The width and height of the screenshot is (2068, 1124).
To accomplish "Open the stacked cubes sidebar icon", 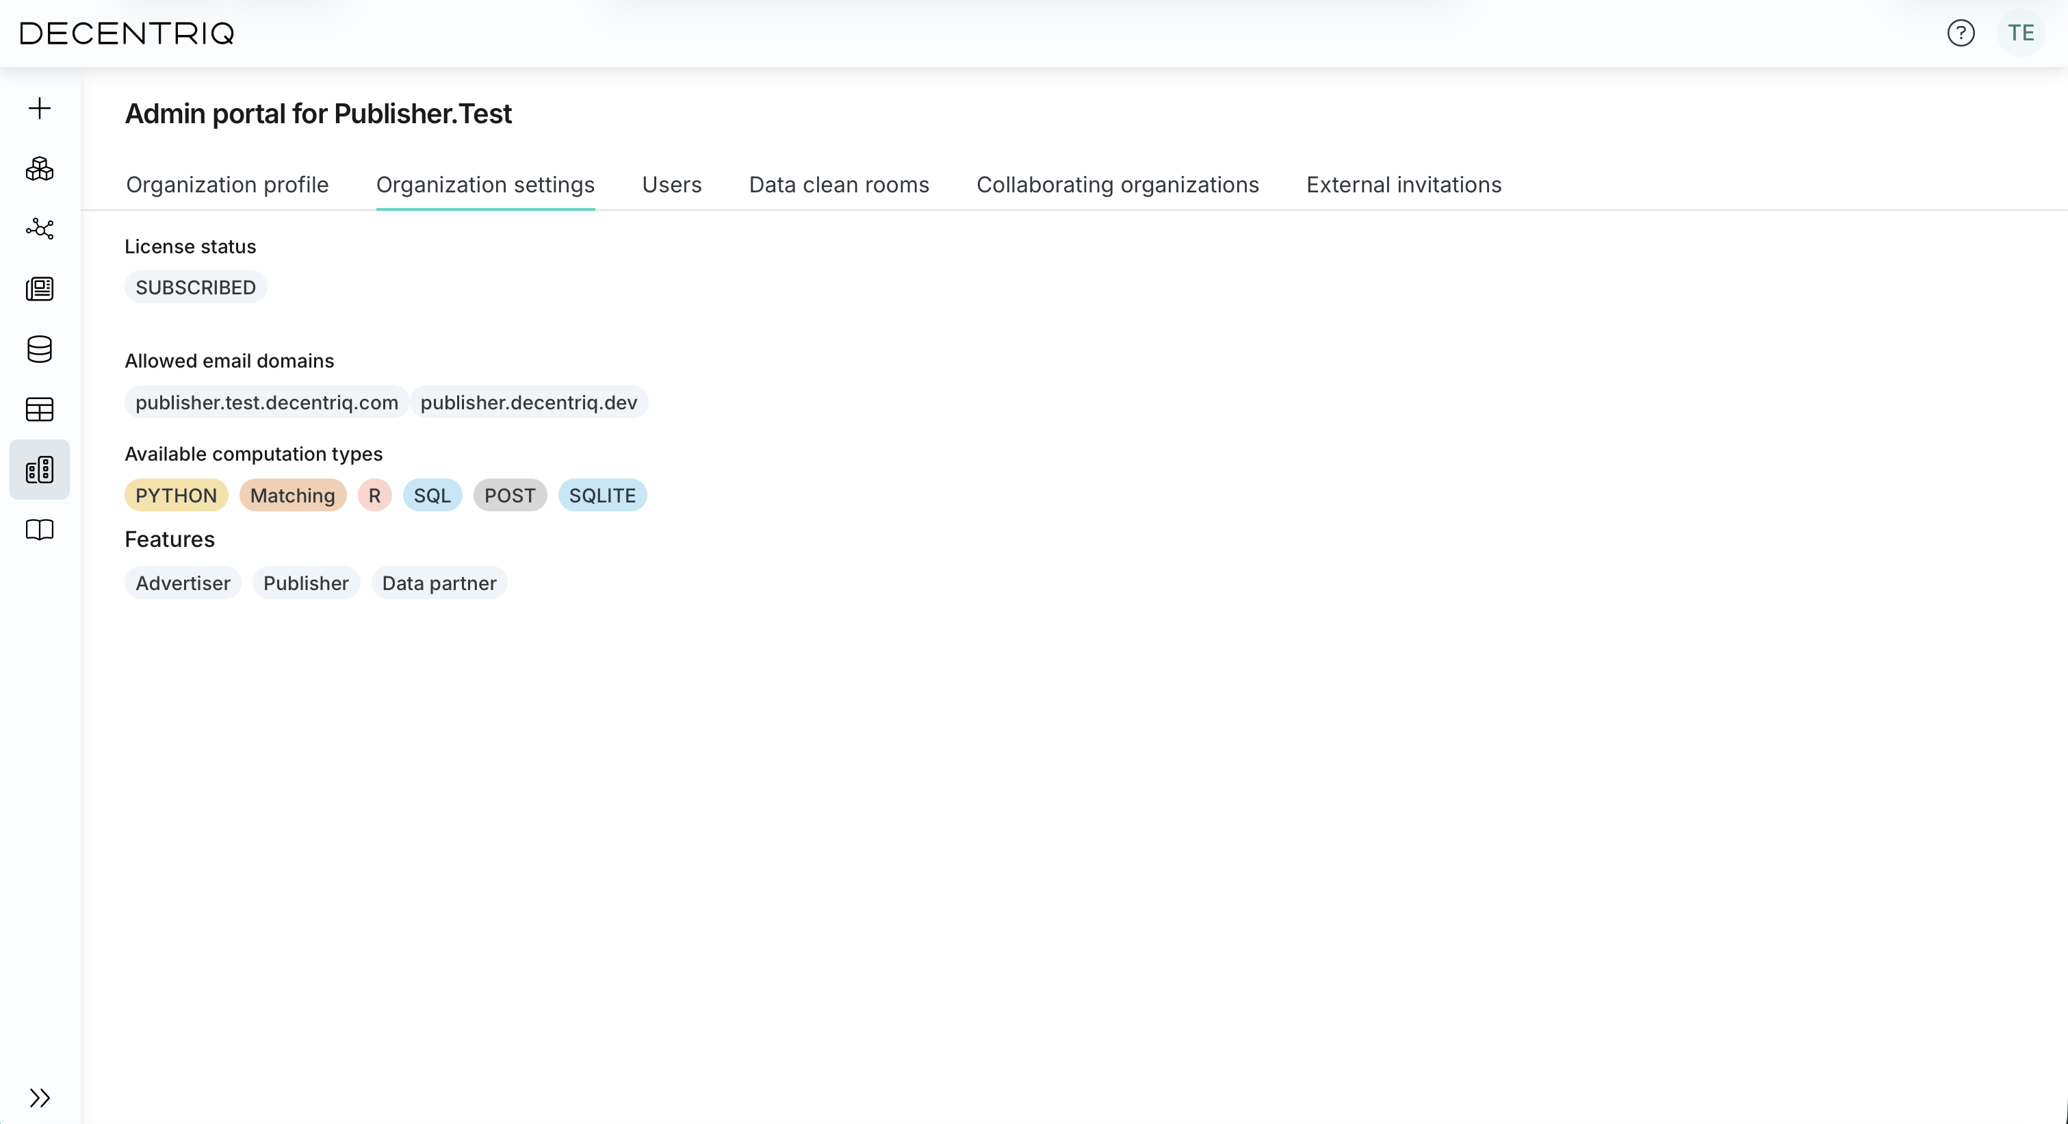I will pos(39,168).
